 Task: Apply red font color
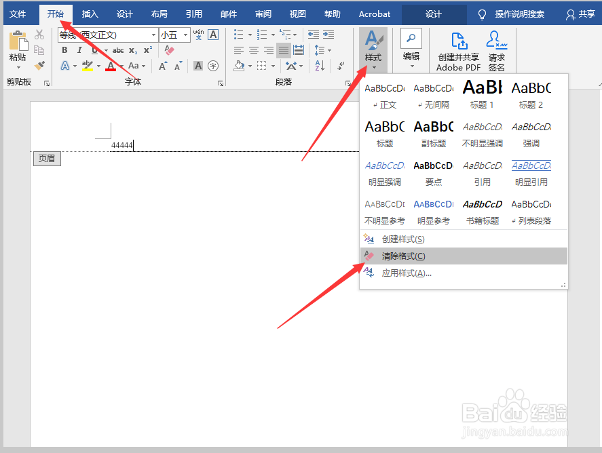coord(111,66)
